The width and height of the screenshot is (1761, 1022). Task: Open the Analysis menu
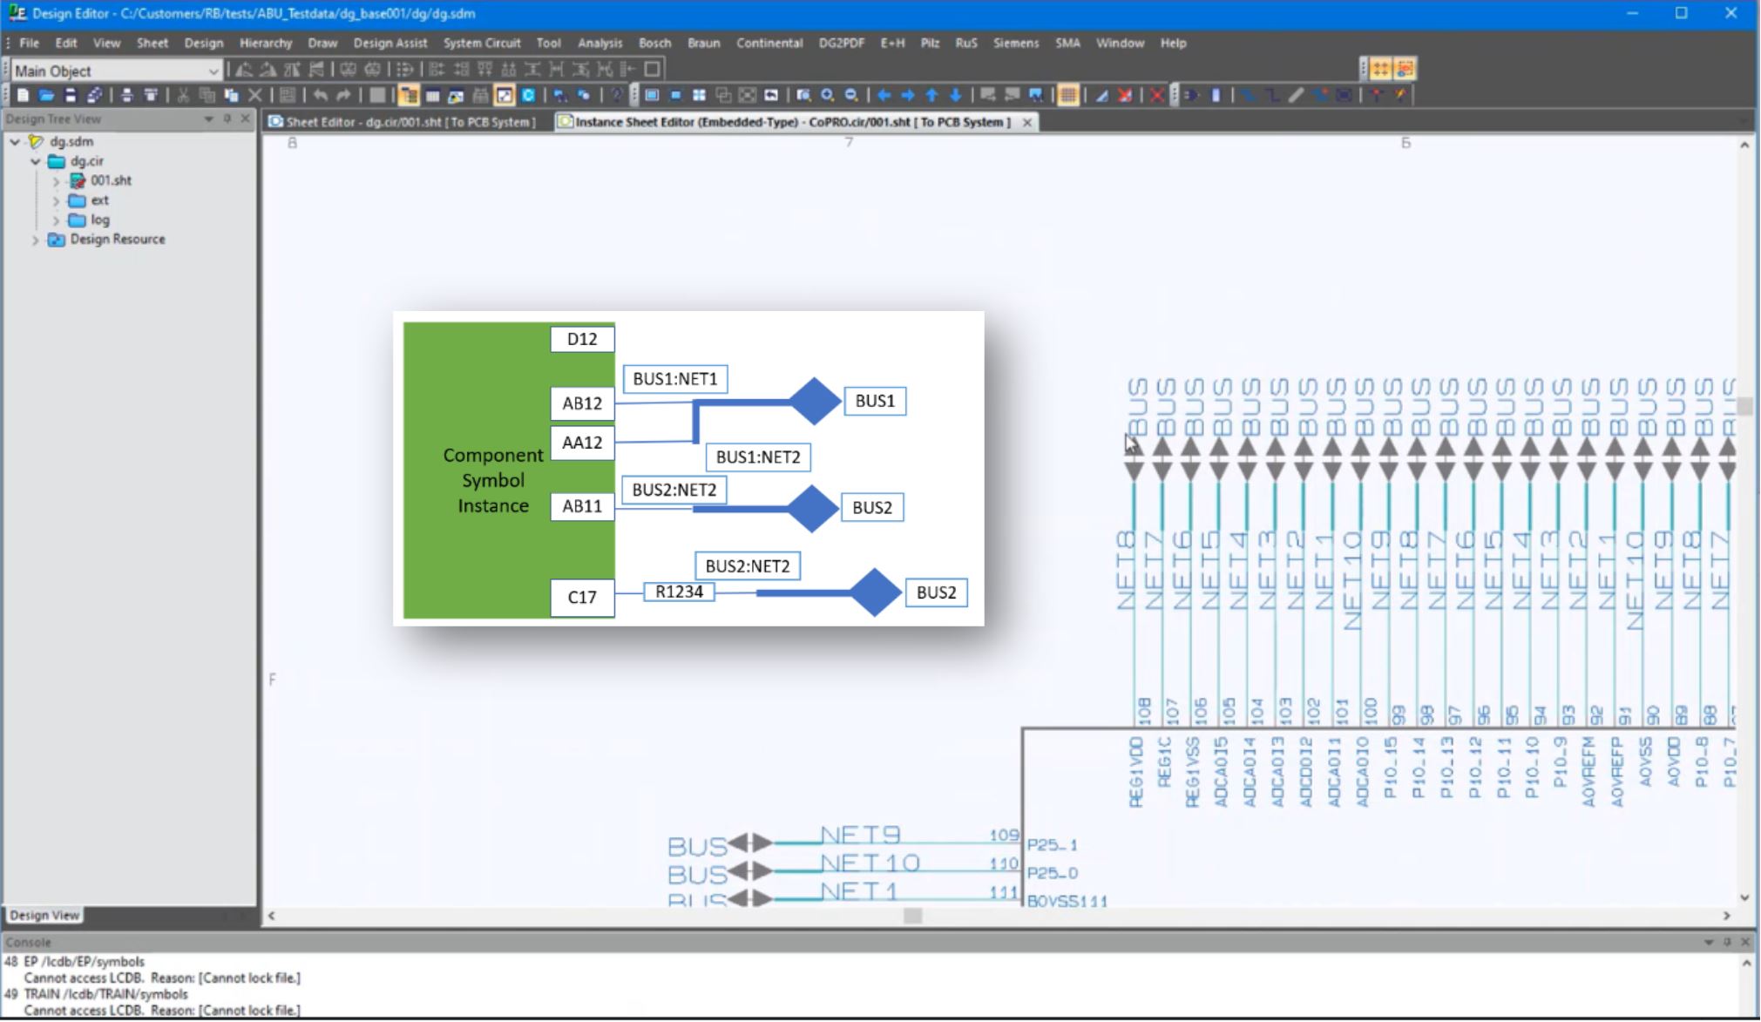click(599, 43)
